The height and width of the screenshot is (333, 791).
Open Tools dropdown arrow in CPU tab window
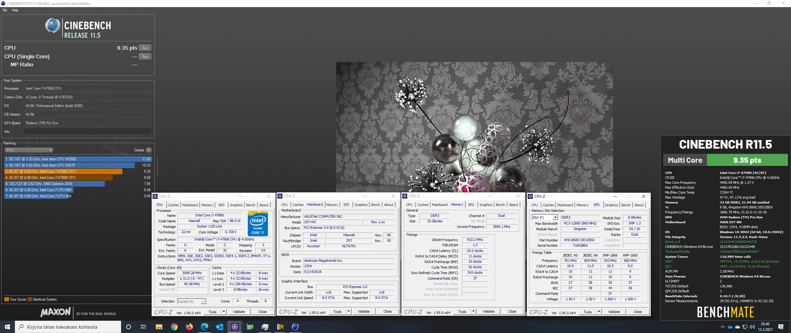[x=224, y=312]
